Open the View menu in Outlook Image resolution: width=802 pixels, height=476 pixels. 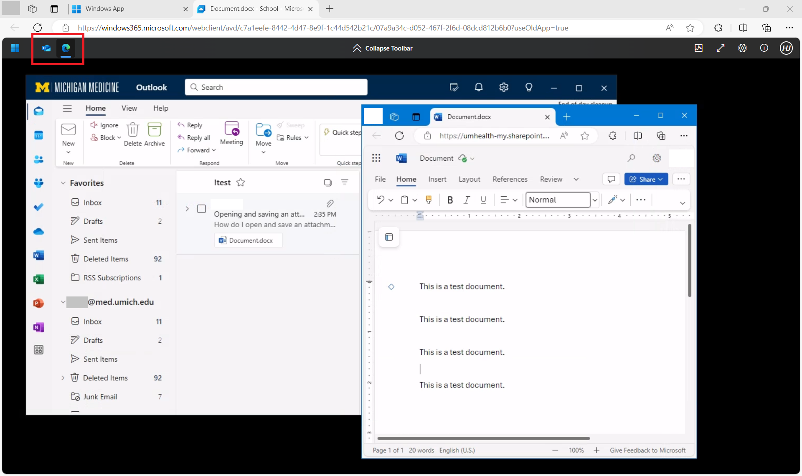[x=129, y=108]
